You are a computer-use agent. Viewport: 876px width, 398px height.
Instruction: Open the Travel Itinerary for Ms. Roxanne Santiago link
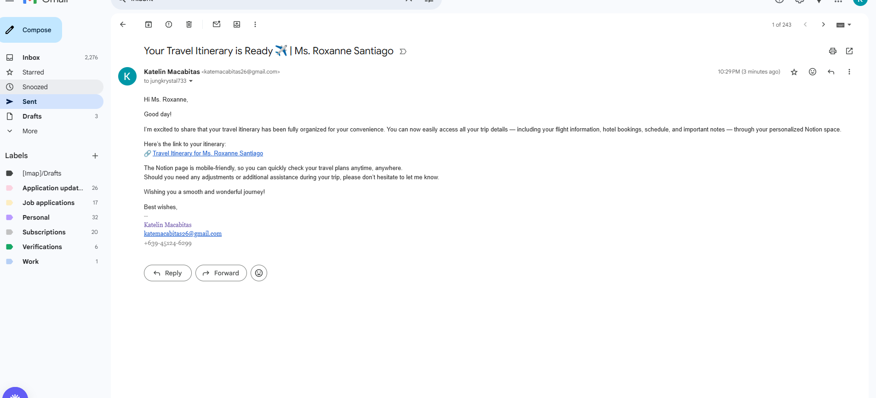208,154
